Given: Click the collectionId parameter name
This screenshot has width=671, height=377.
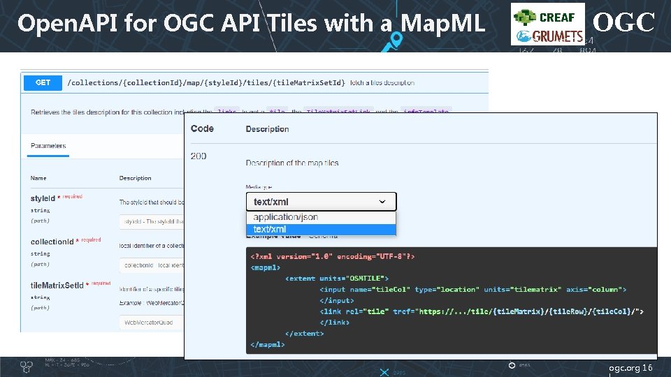Looking at the screenshot, I should tap(52, 242).
